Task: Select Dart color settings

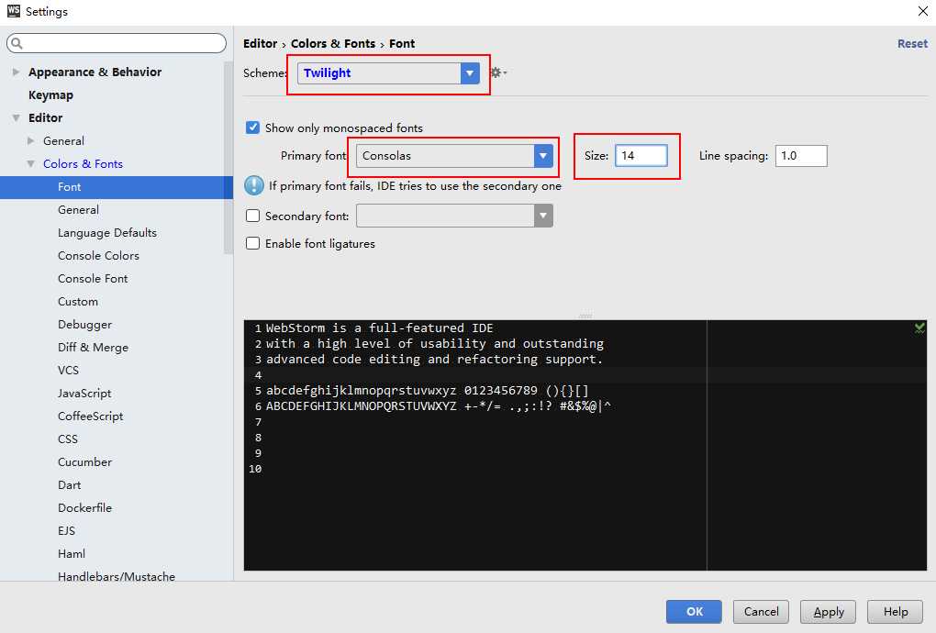Action: [x=69, y=485]
